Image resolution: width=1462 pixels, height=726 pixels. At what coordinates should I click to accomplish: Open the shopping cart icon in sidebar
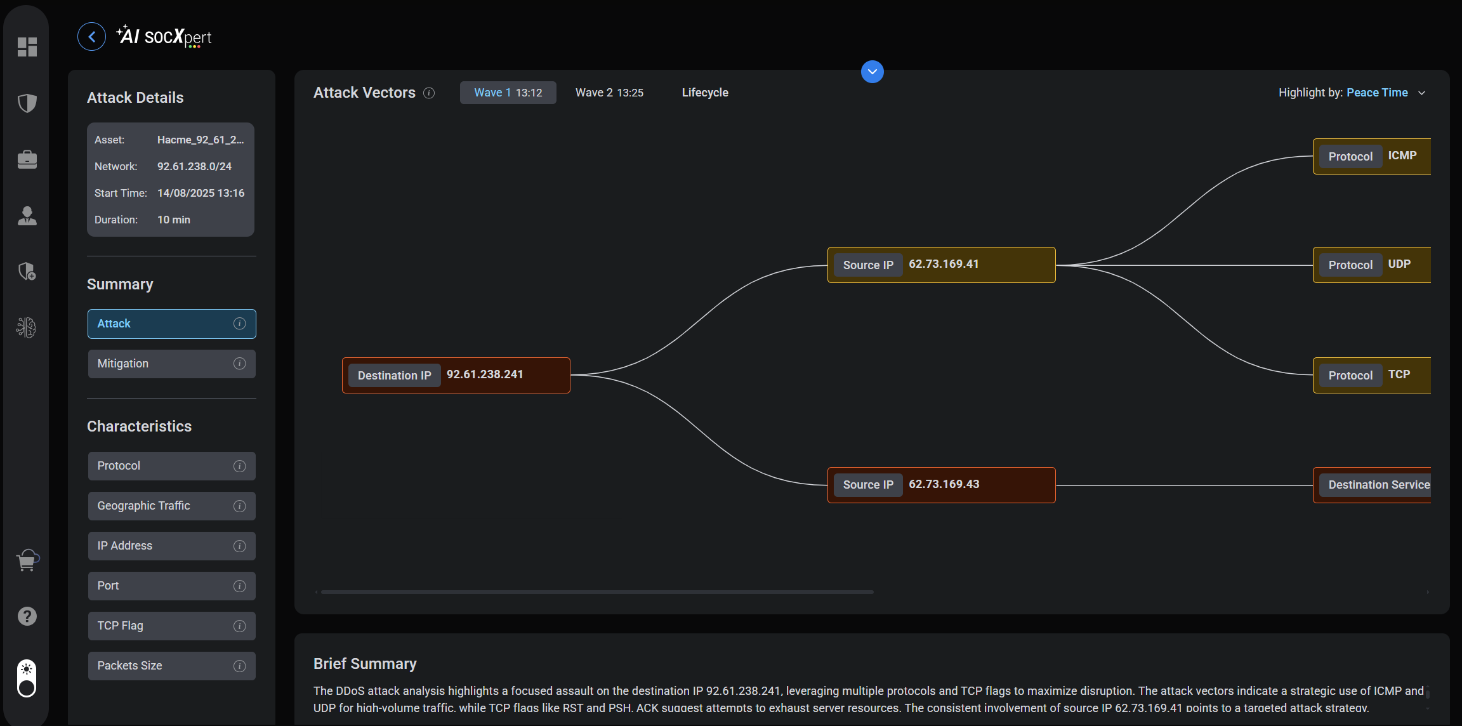27,560
